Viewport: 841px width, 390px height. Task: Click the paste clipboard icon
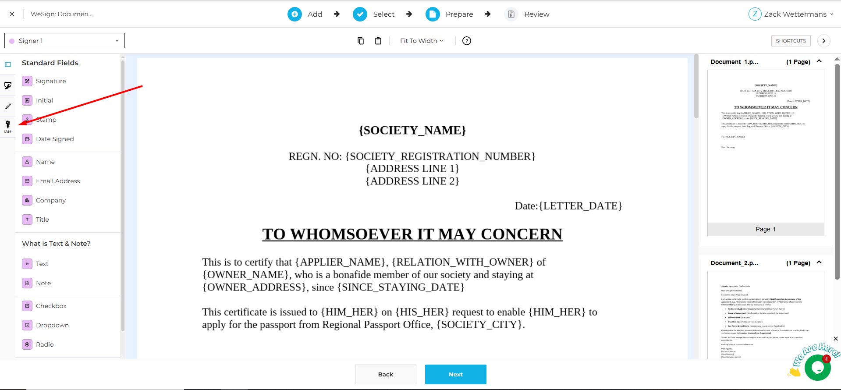(x=378, y=41)
